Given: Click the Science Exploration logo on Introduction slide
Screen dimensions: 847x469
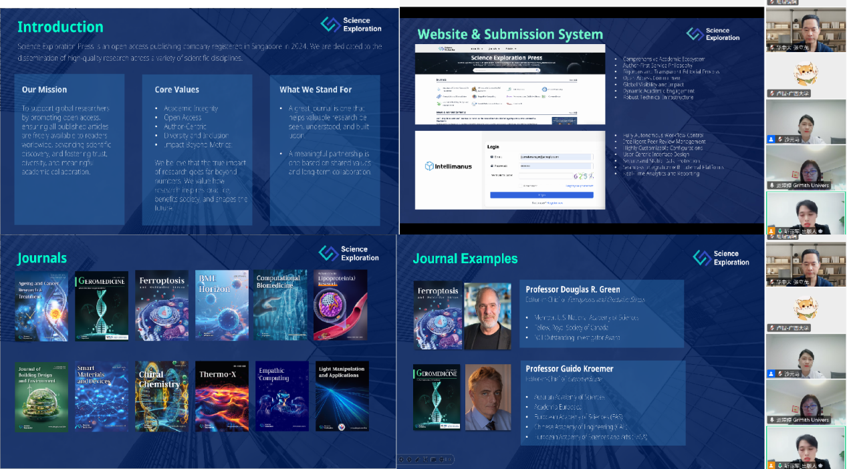Looking at the screenshot, I should click(350, 25).
